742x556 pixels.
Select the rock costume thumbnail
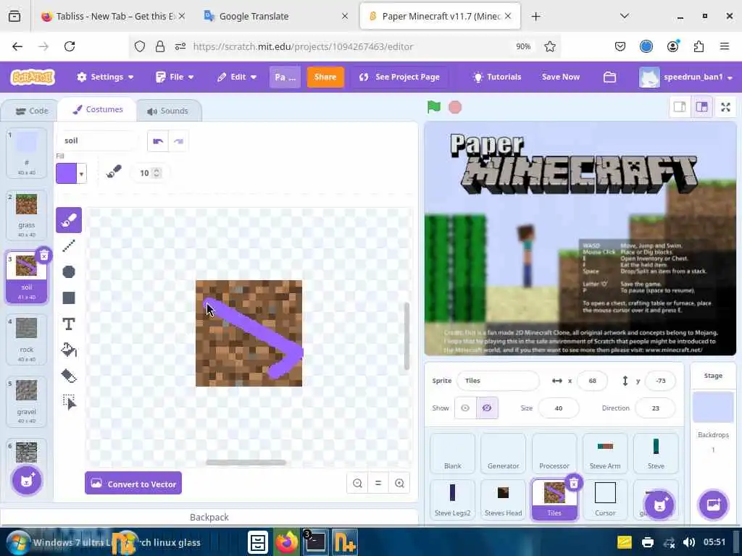(x=27, y=340)
